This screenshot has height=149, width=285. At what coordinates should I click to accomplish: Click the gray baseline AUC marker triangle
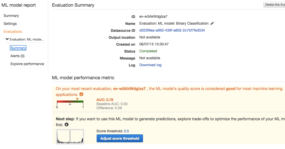pyautogui.click(x=70, y=104)
